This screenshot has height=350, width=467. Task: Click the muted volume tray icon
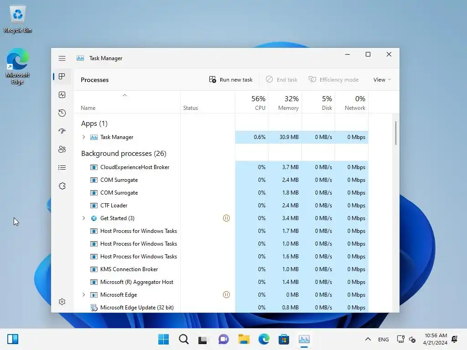click(x=412, y=339)
